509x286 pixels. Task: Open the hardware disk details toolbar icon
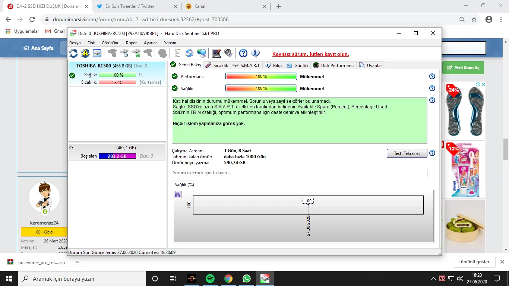pyautogui.click(x=98, y=53)
